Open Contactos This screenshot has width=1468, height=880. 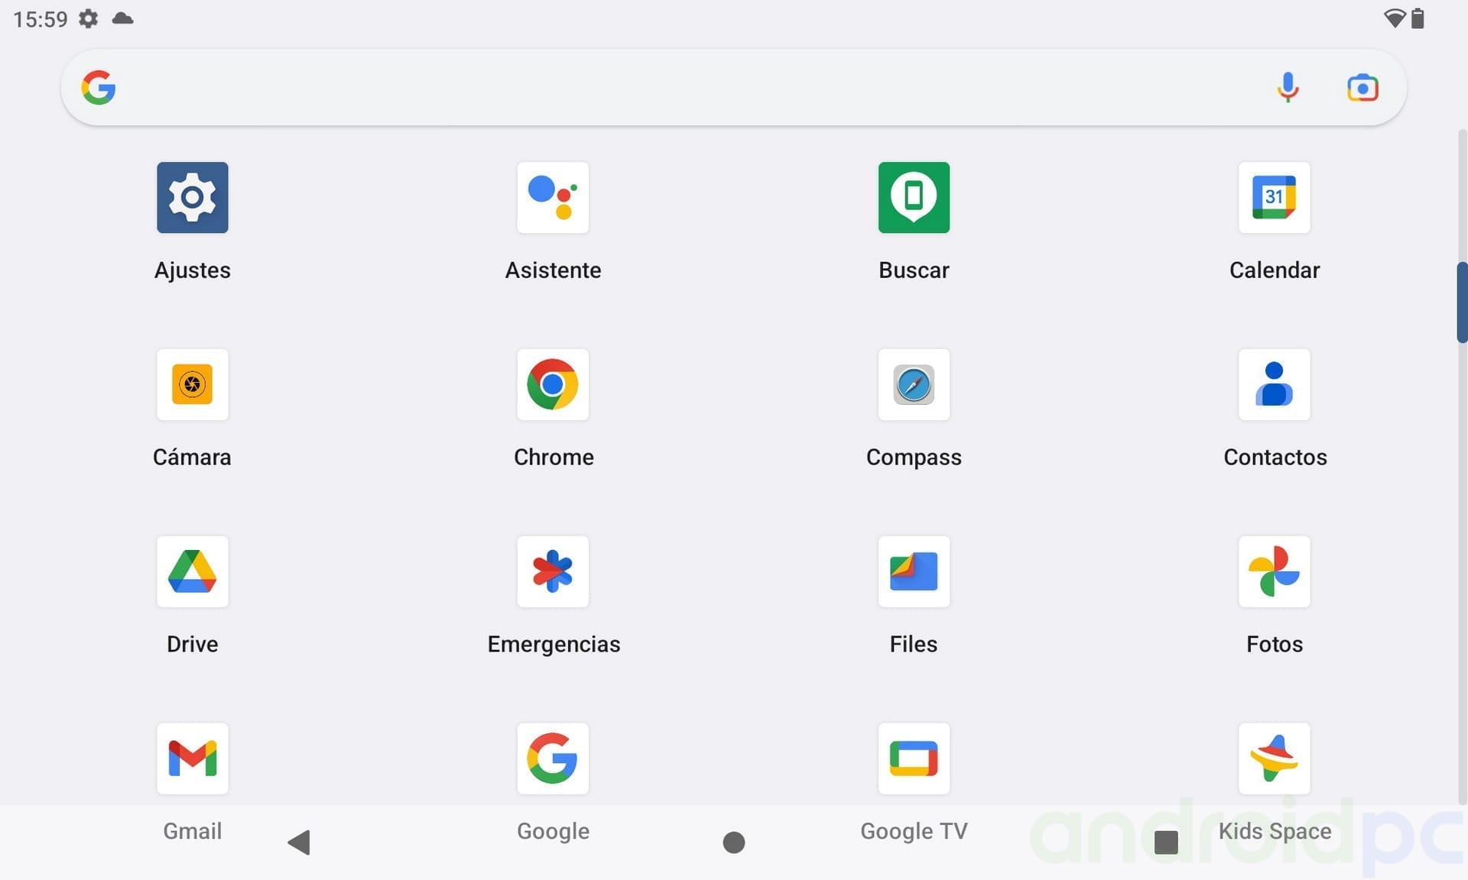[1274, 385]
